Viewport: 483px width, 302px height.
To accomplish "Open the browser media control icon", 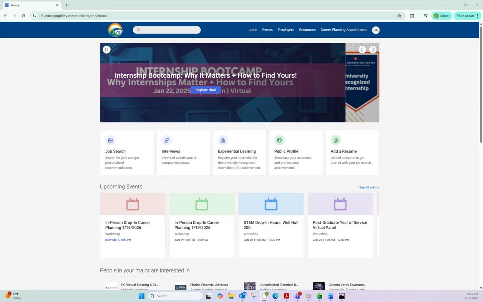I will pyautogui.click(x=426, y=16).
